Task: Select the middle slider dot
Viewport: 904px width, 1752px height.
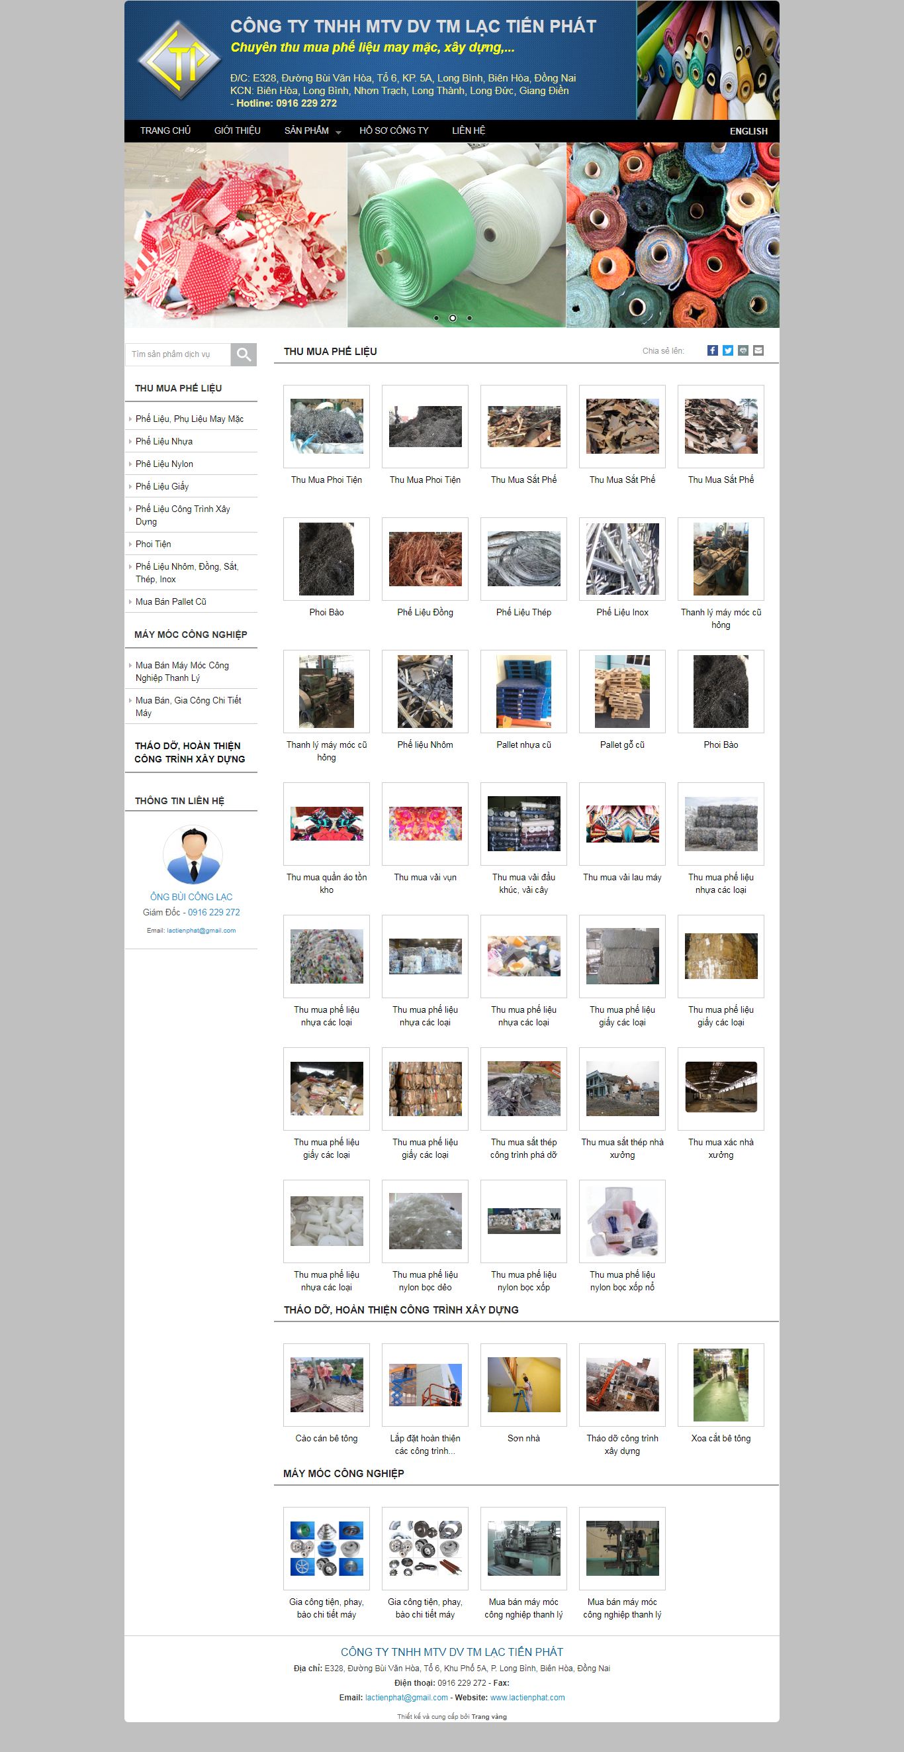Action: click(453, 318)
